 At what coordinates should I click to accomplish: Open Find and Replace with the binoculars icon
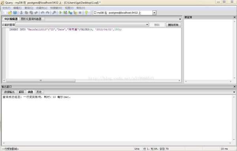coord(54,13)
